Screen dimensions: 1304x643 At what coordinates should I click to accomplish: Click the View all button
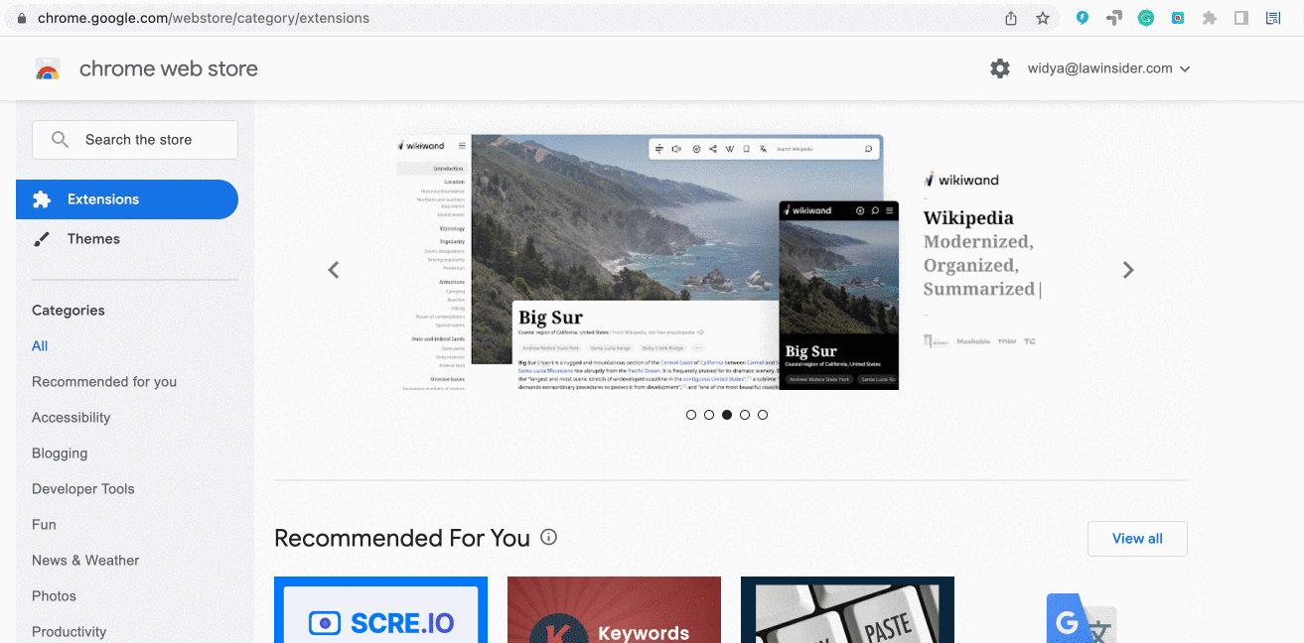[1137, 539]
